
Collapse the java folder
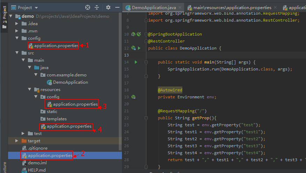click(29, 67)
